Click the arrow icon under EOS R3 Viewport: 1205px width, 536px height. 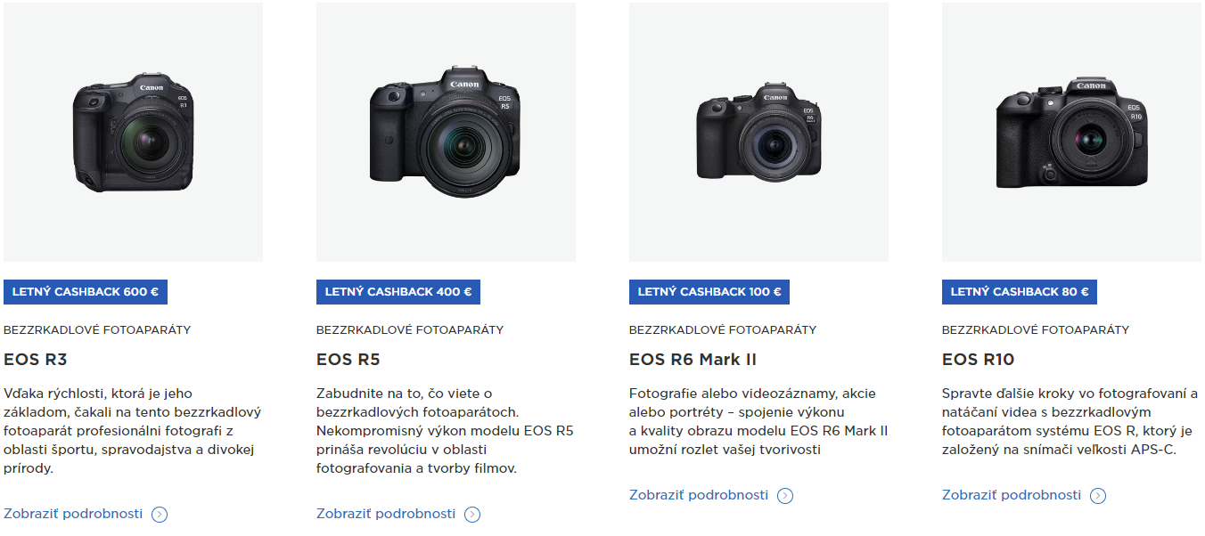(160, 514)
